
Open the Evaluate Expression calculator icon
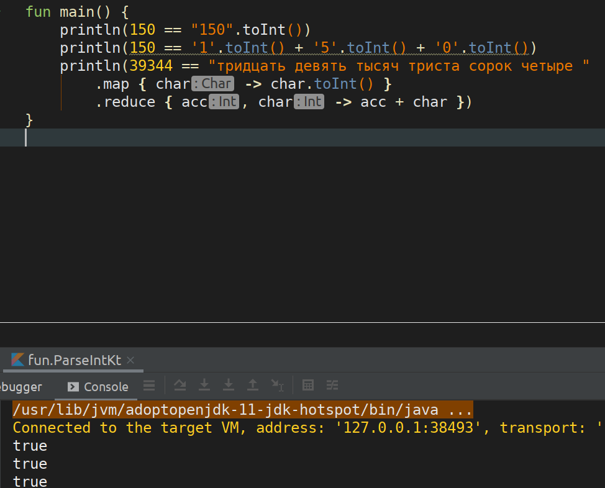pos(308,385)
